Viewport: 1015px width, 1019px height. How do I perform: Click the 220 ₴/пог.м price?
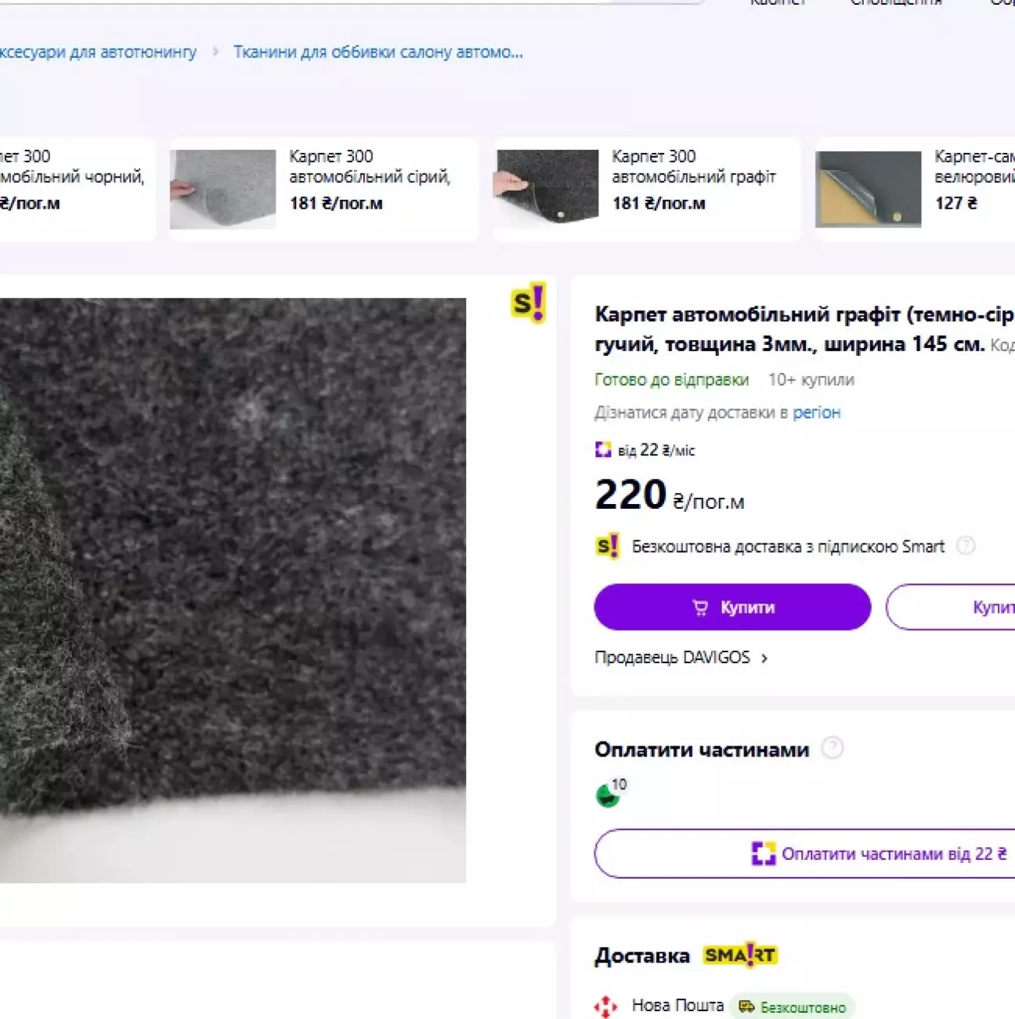[x=670, y=495]
